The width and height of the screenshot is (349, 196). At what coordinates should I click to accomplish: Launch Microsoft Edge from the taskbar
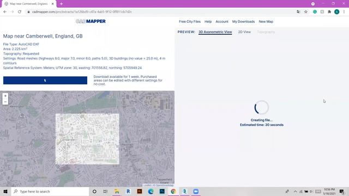click(151, 191)
